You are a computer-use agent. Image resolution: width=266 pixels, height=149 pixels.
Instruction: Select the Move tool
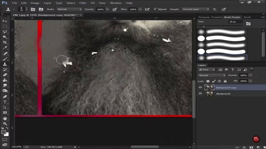(5, 21)
